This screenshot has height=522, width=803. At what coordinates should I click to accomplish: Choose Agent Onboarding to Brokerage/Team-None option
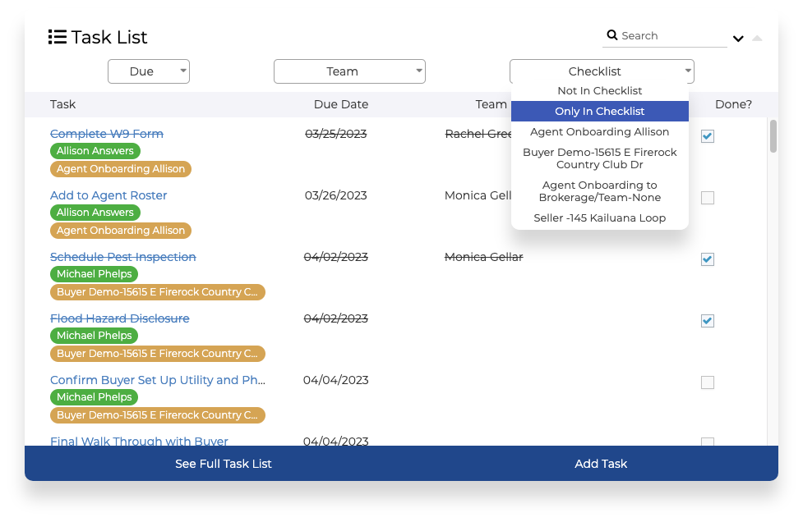pos(600,191)
